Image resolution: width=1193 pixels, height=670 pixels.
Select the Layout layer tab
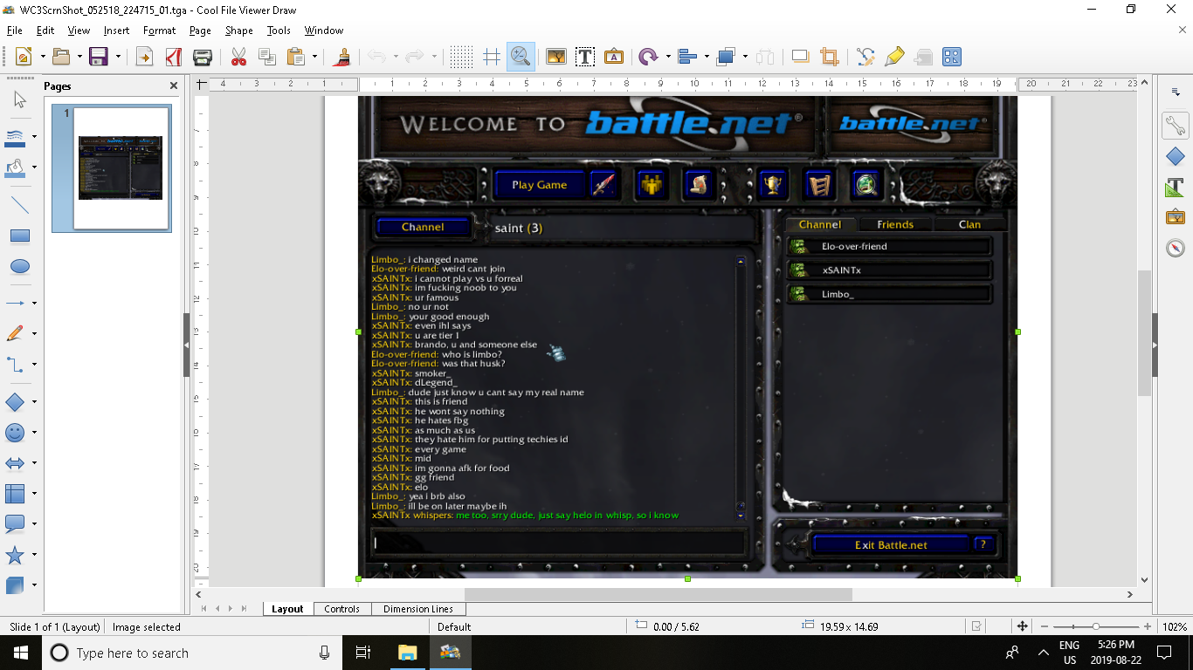pyautogui.click(x=287, y=609)
